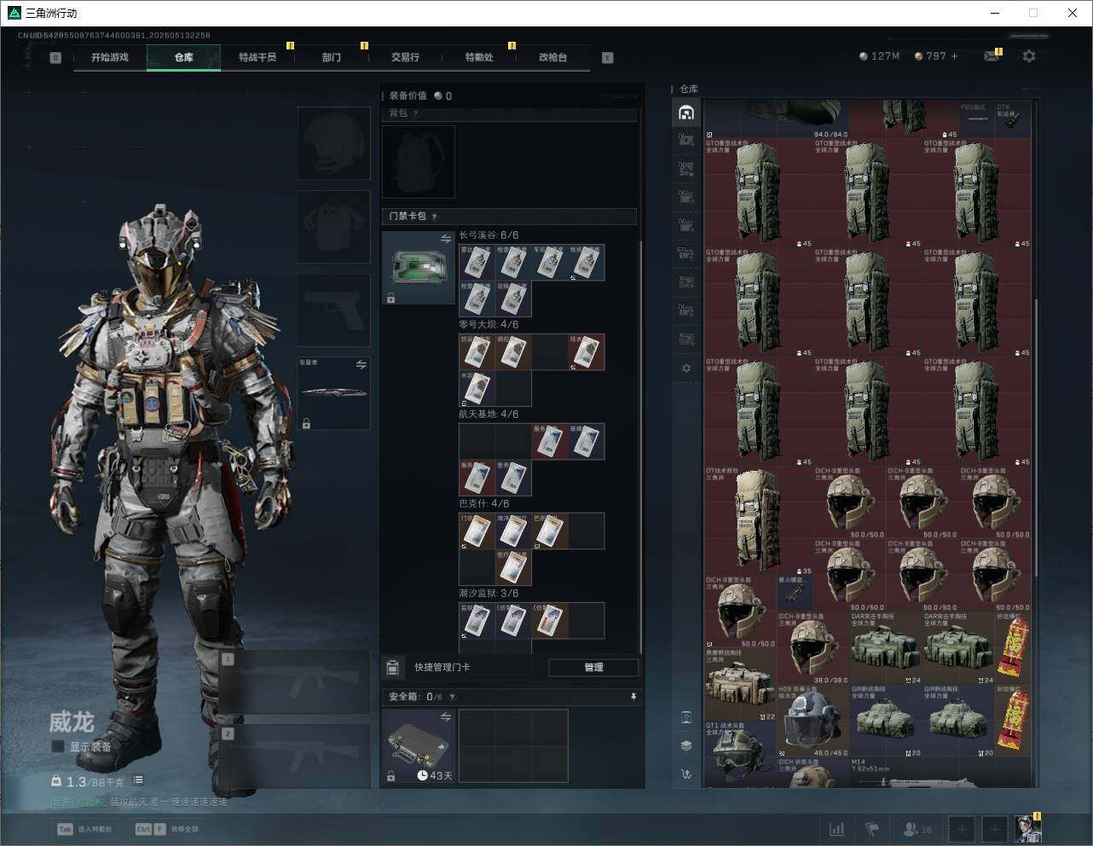This screenshot has width=1093, height=846.
Task: Click the help icon next to 门禁卡包
Action: (x=435, y=217)
